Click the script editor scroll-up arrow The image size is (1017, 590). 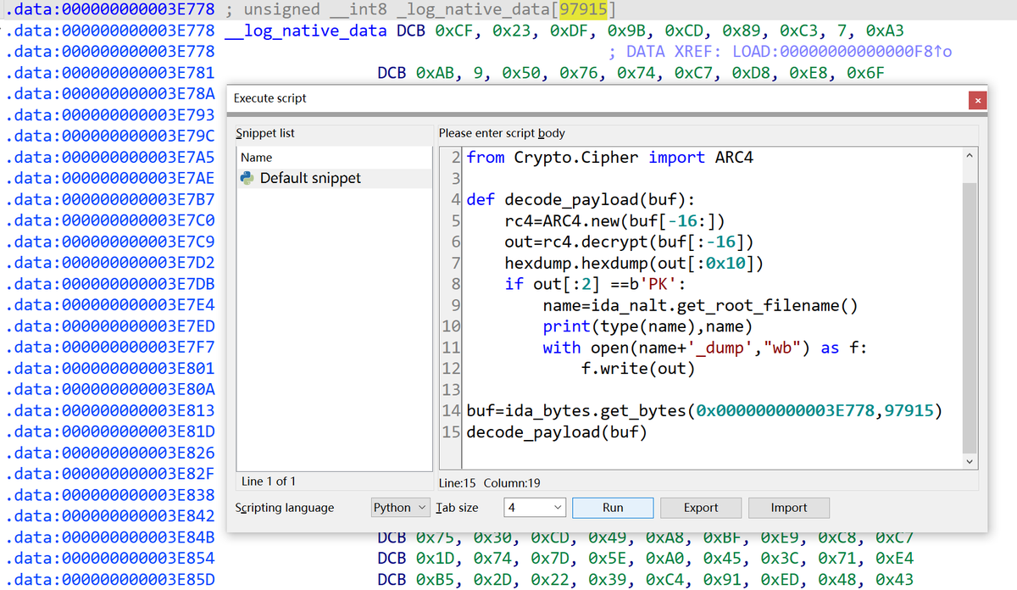tap(970, 156)
